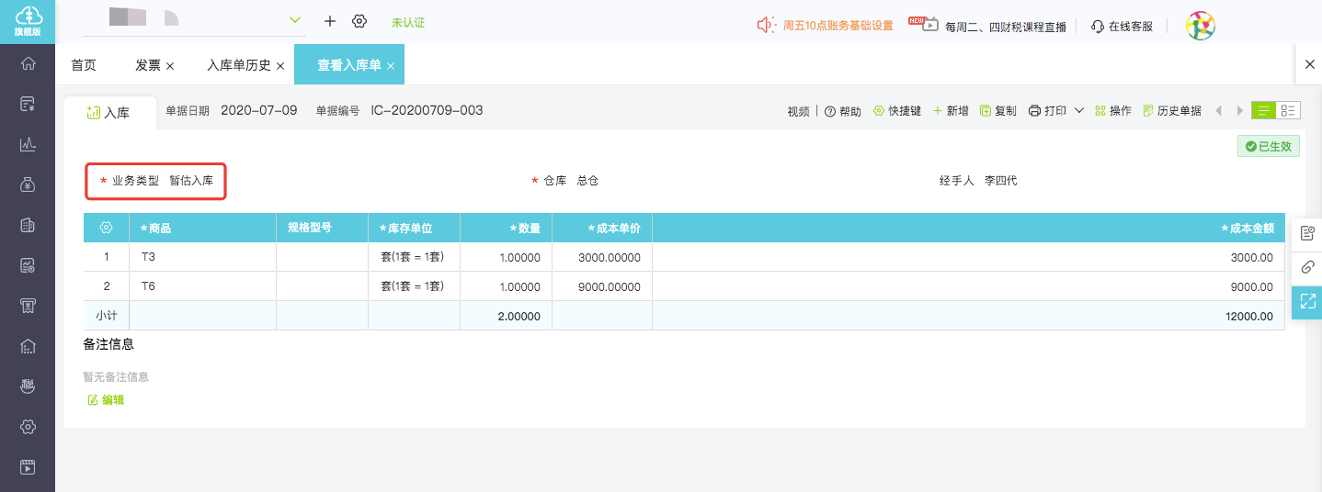Click 复制 to copy this document

[998, 111]
